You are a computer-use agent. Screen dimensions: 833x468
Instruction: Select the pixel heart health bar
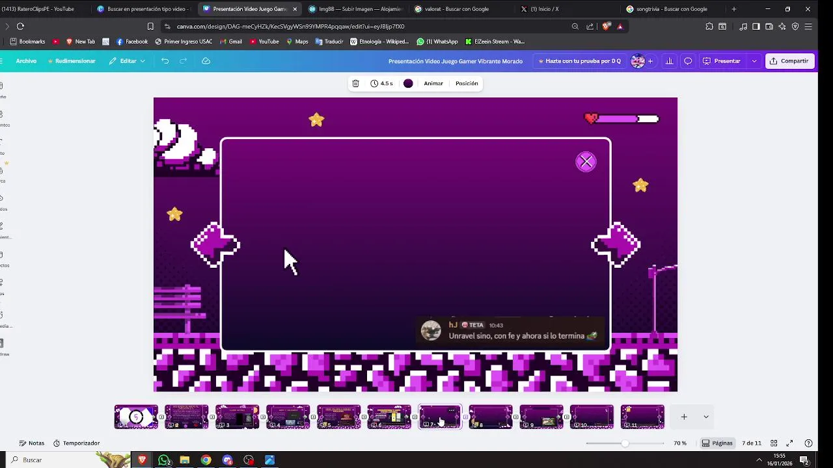(x=622, y=118)
